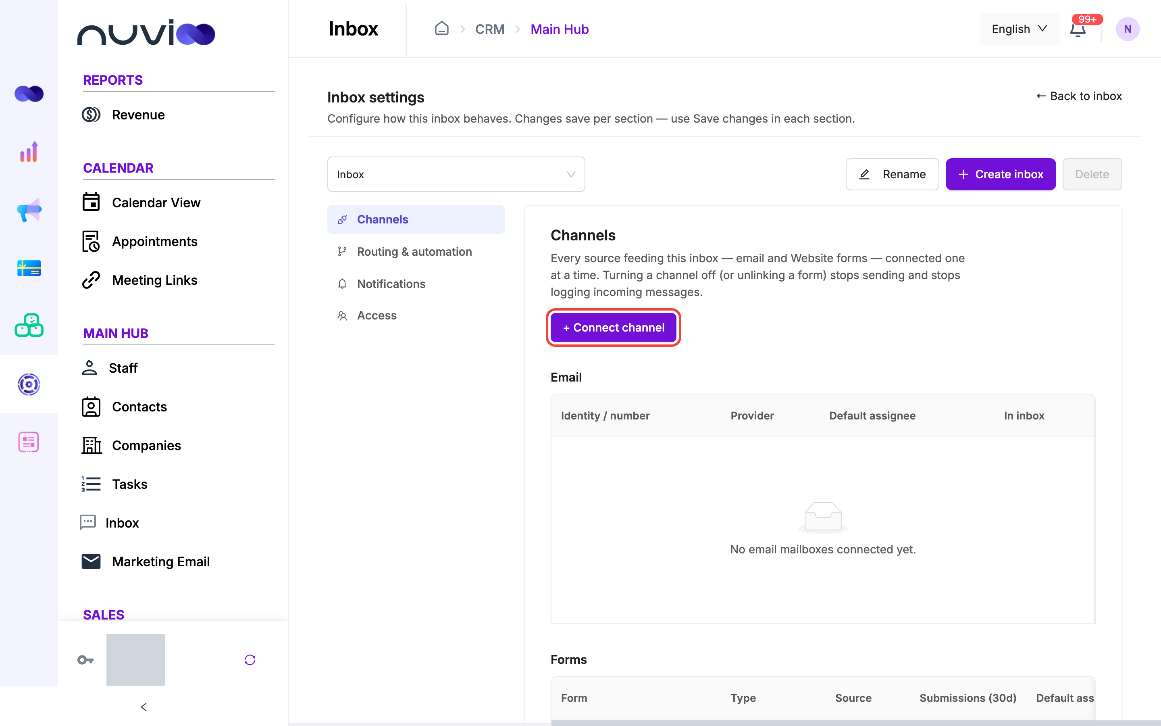Open Appointments page
Viewport: 1161px width, 726px height.
139,242
